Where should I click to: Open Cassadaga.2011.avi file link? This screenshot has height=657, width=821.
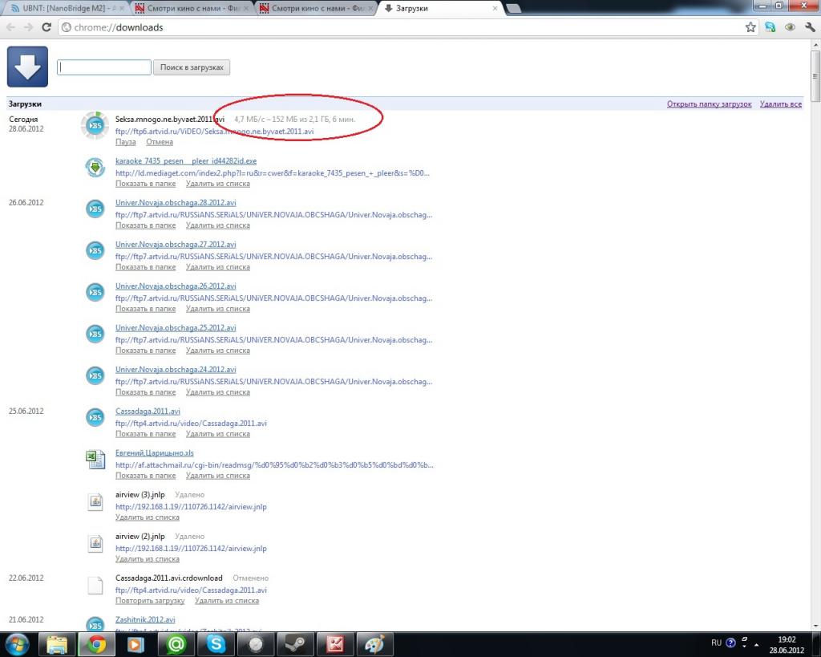[x=148, y=412]
